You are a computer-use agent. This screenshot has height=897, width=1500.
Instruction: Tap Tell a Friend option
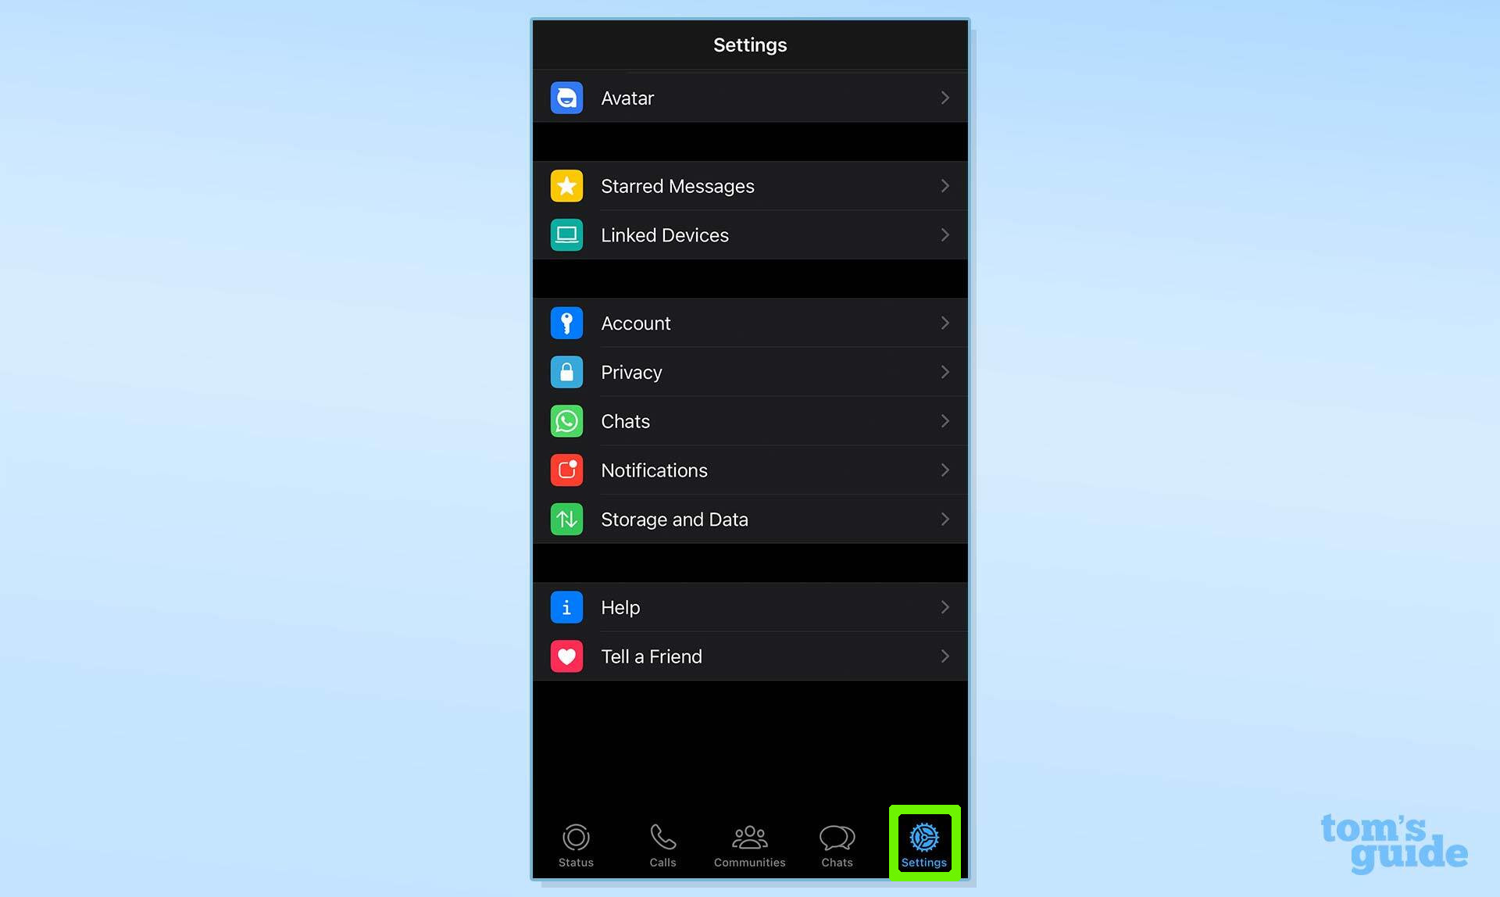coord(749,656)
